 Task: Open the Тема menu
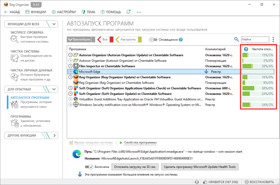88,12
